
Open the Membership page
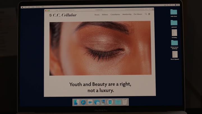(127, 14)
